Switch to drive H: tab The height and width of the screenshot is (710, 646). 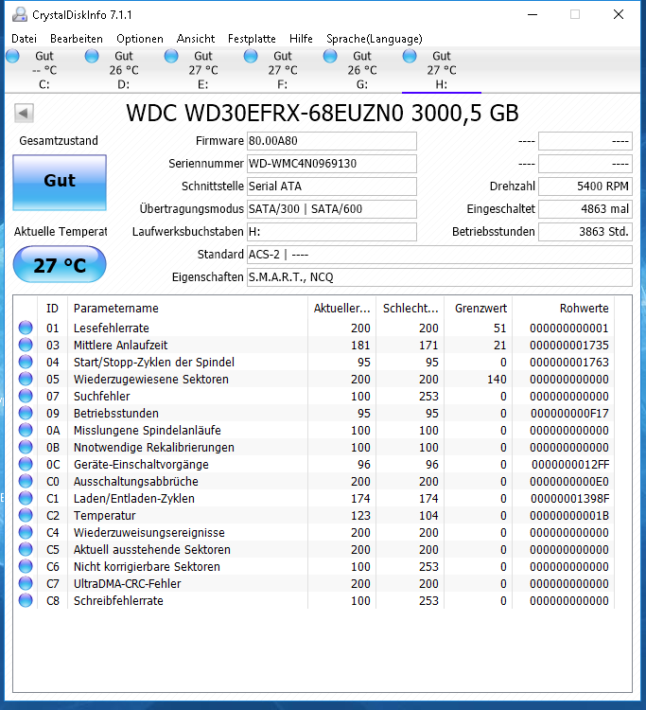441,70
